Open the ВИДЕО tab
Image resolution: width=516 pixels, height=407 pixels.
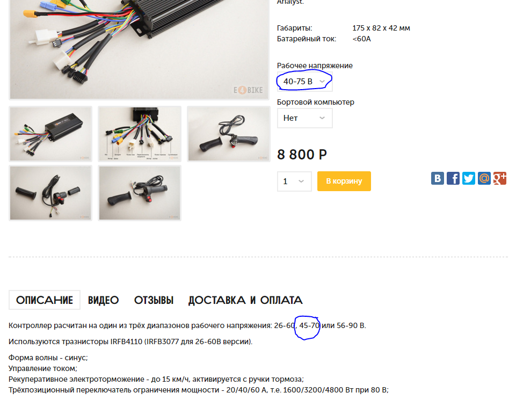tap(103, 300)
